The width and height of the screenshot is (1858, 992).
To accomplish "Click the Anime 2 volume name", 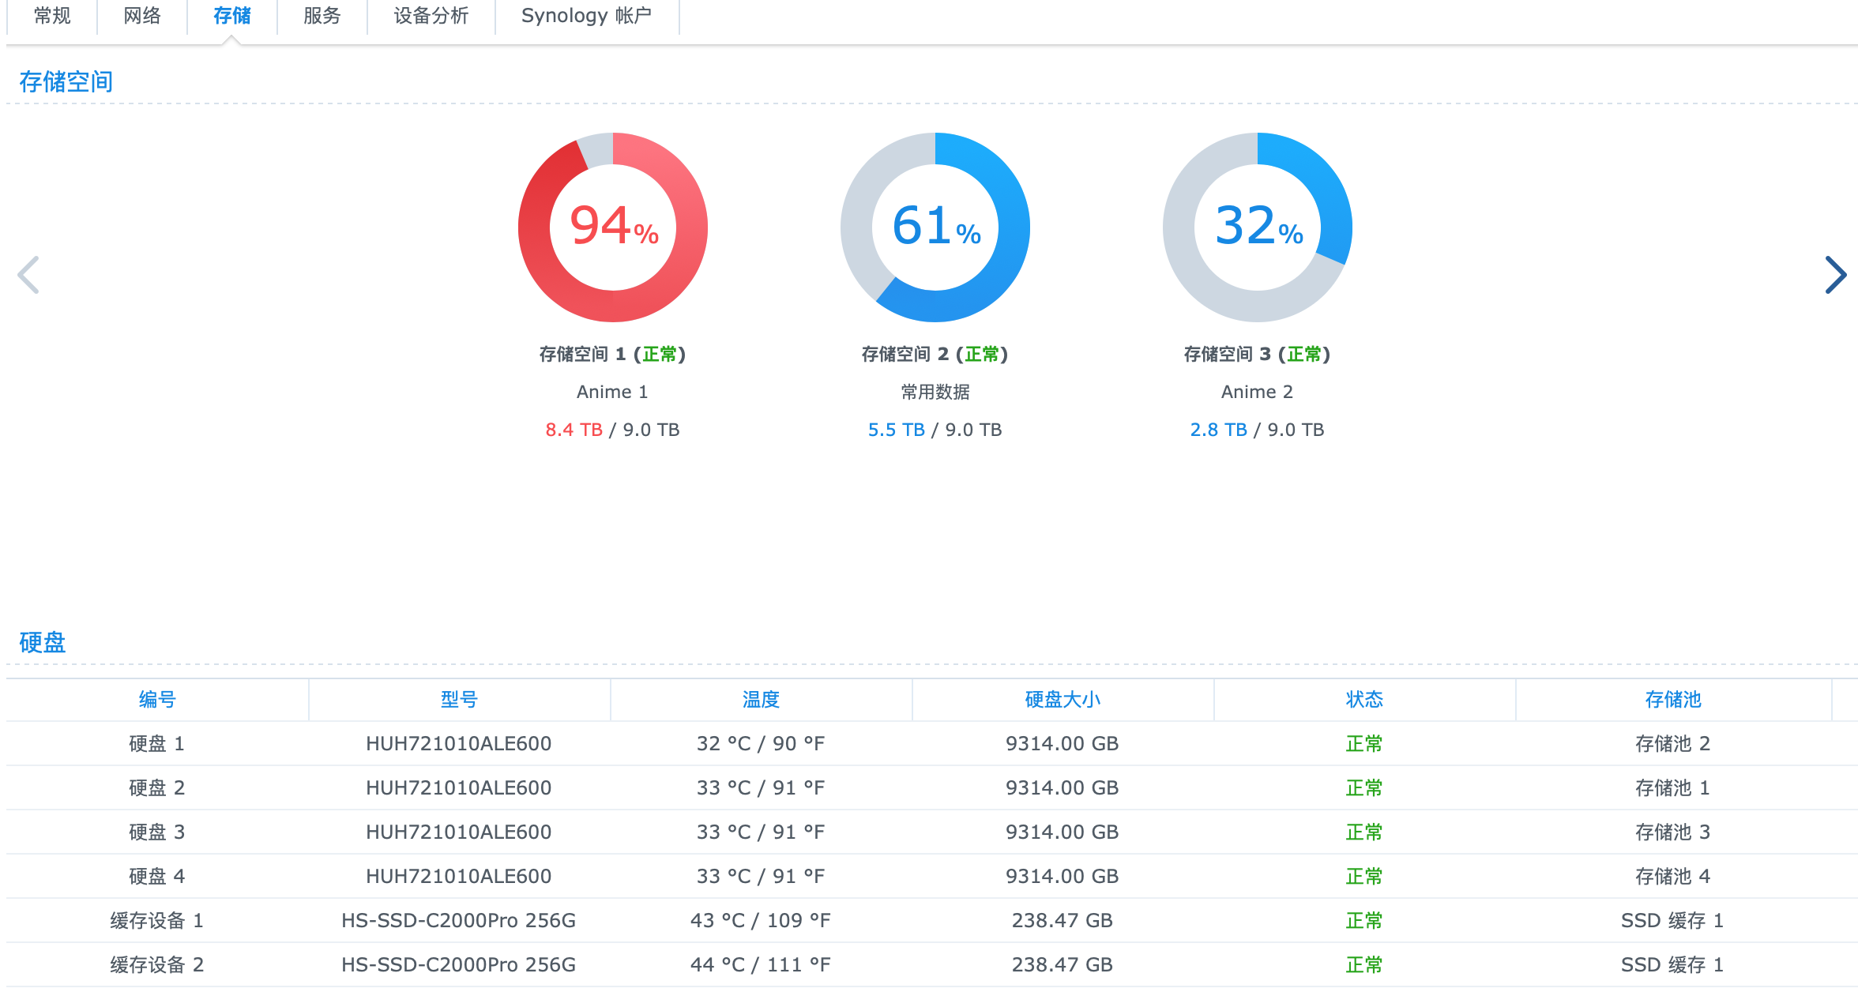I will coord(1258,392).
